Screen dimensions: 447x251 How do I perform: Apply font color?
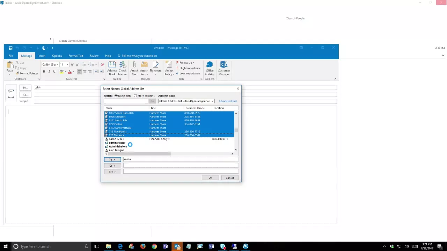click(x=69, y=71)
